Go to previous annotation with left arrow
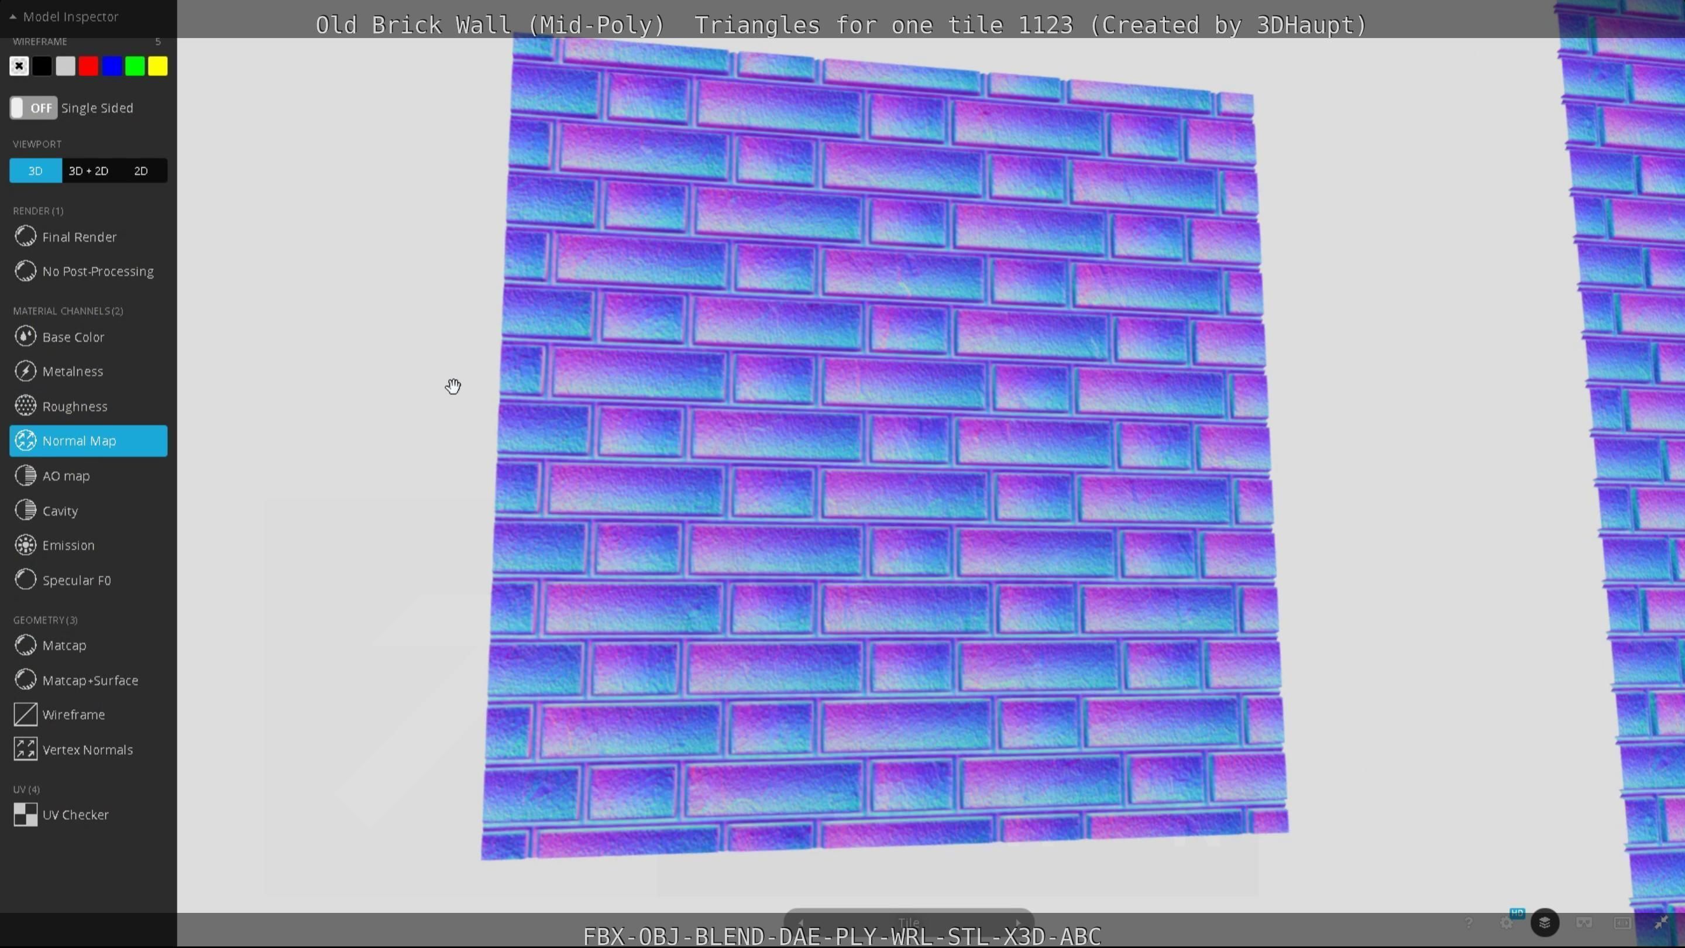 800,923
